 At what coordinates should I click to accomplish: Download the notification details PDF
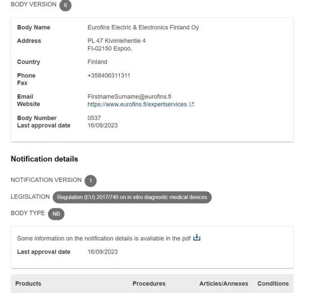coord(197,238)
